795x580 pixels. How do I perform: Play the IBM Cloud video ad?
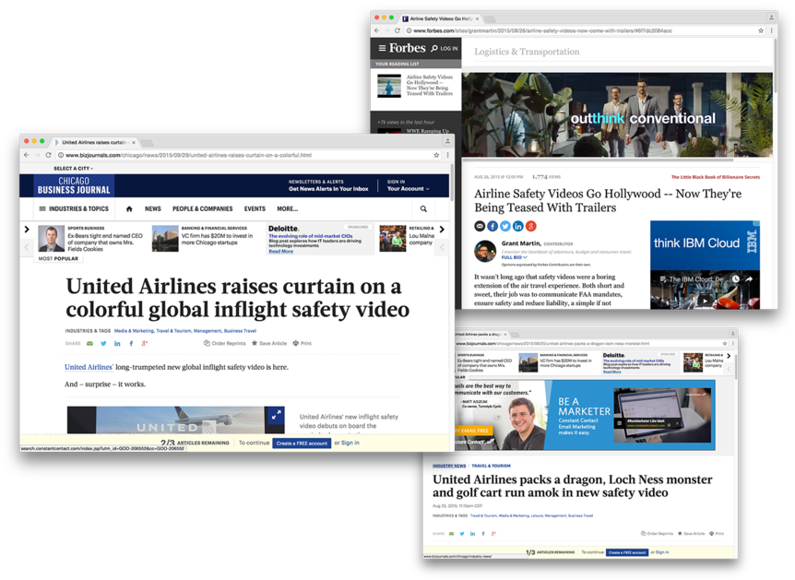(x=705, y=300)
